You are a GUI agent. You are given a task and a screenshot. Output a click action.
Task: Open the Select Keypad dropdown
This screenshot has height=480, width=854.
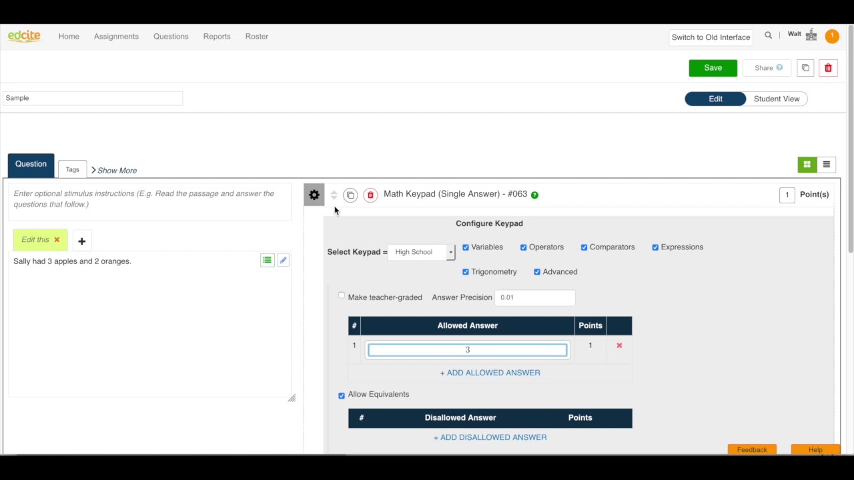(421, 252)
